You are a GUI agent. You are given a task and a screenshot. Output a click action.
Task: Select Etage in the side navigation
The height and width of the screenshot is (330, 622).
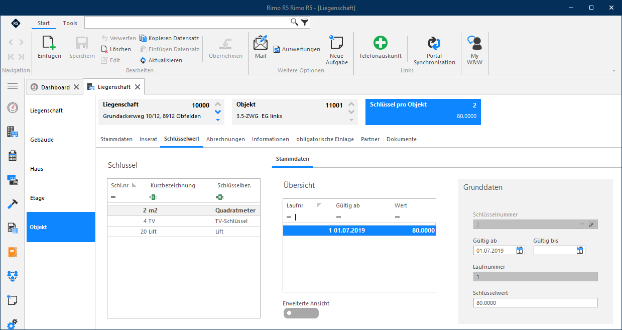61,198
